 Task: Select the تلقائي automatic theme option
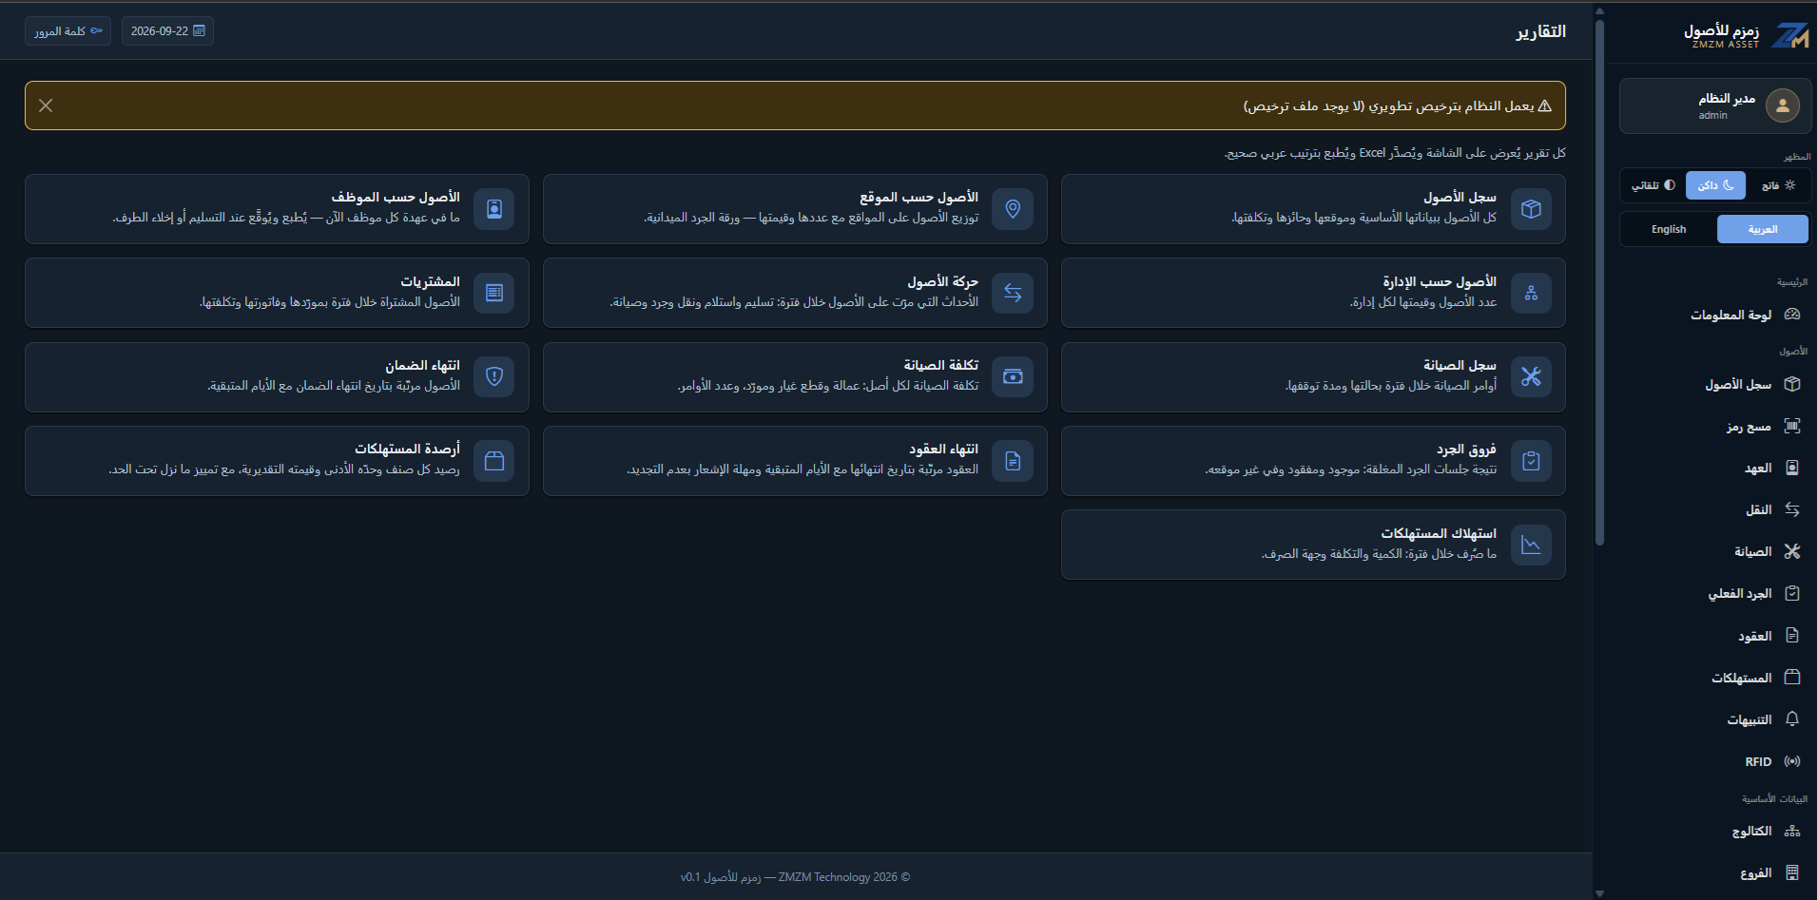(x=1653, y=185)
